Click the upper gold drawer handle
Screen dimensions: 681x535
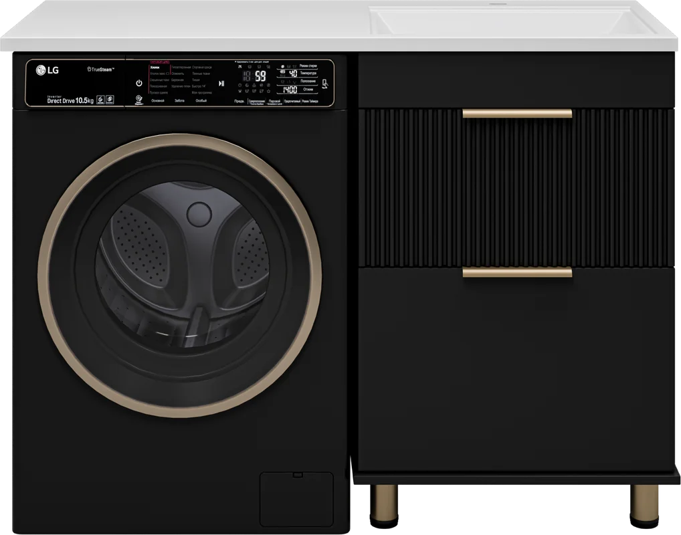pos(517,114)
